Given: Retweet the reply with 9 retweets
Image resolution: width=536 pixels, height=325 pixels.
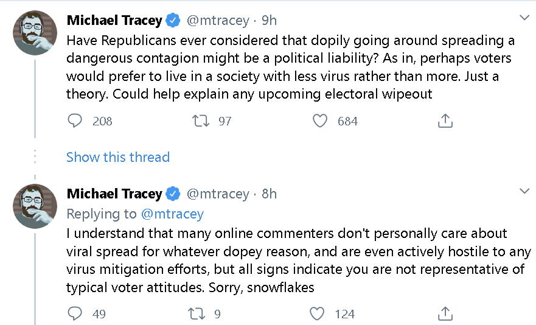Looking at the screenshot, I should 197,313.
